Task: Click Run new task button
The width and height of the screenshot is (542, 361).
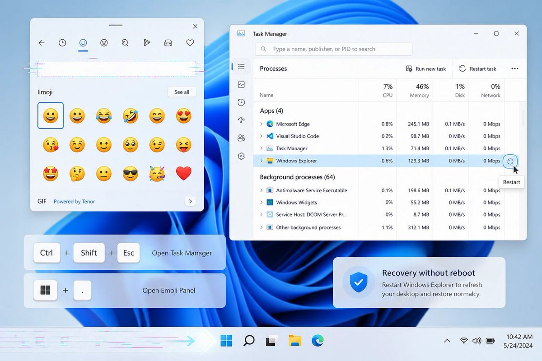Action: (426, 69)
